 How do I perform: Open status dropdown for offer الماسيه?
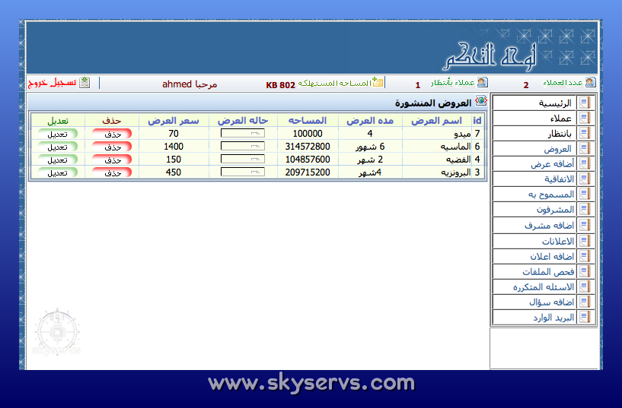pyautogui.click(x=243, y=146)
